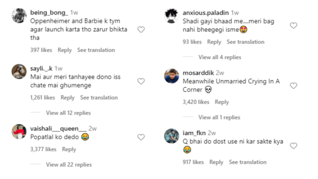
Task: Open anxious.paladin username link
Action: point(206,13)
